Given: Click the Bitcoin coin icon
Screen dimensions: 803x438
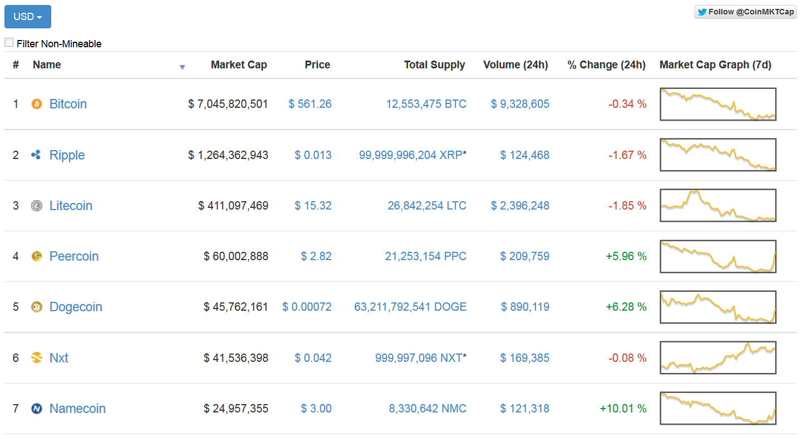Looking at the screenshot, I should [x=37, y=104].
